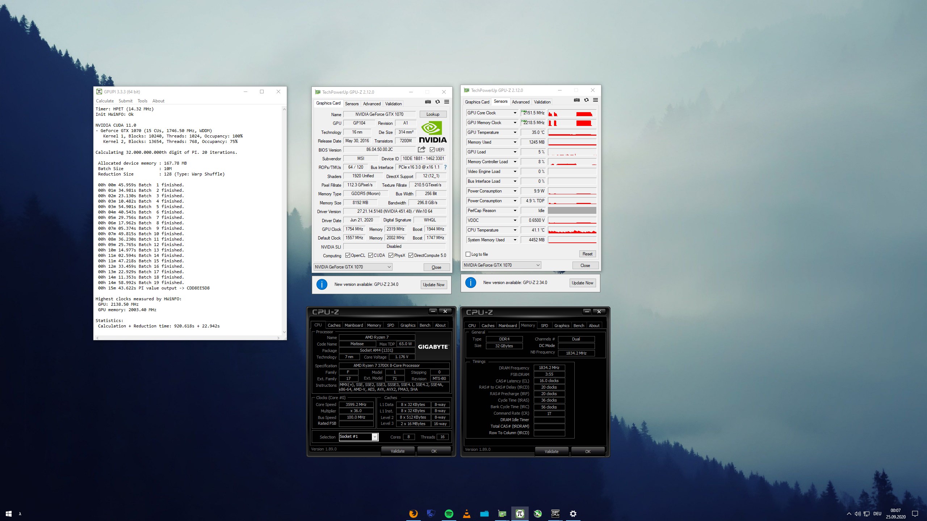Image resolution: width=927 pixels, height=521 pixels.
Task: Click OK in right CPU-Z window
Action: (588, 452)
